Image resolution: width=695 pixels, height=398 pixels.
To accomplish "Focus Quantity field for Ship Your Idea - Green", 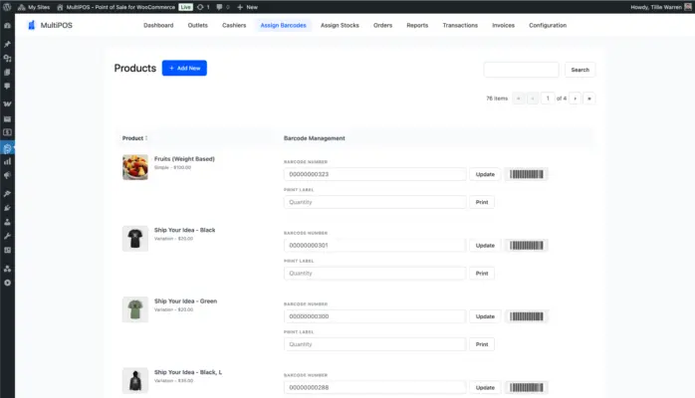I will point(375,344).
